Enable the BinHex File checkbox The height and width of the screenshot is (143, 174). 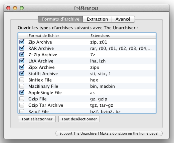point(22,80)
